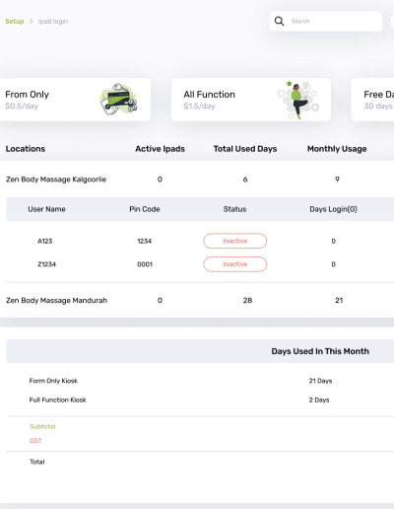Click the GST label
This screenshot has width=394, height=509.
click(35, 441)
